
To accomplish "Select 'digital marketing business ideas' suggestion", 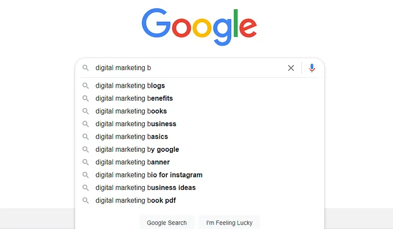I will click(x=145, y=188).
